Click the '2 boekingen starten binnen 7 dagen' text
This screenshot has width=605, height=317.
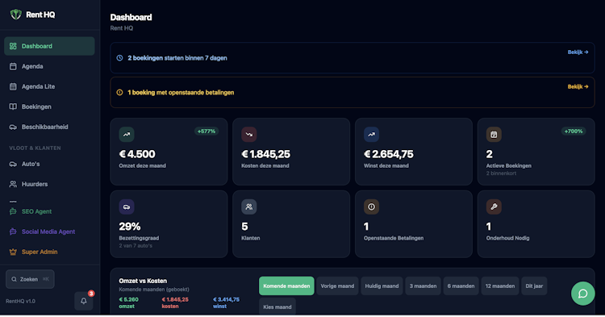point(177,58)
